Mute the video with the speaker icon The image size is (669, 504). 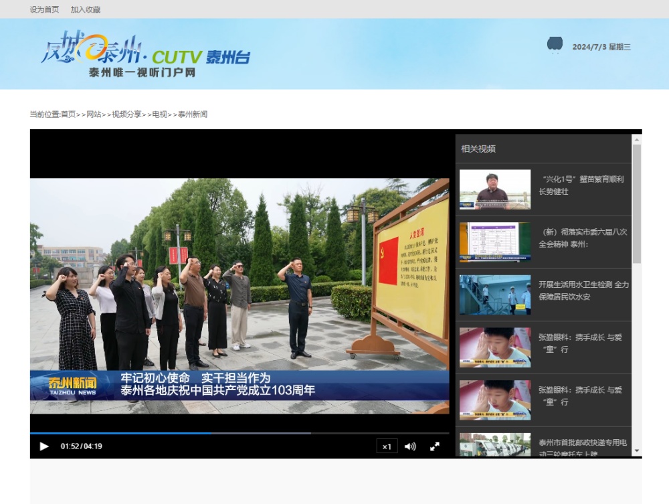410,446
